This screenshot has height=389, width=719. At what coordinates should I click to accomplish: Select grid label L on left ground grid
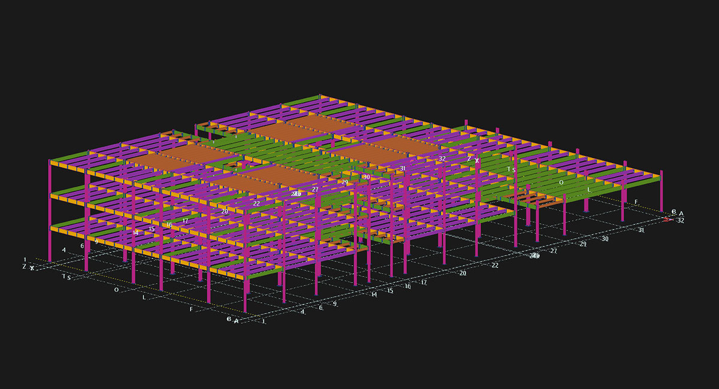tap(143, 297)
